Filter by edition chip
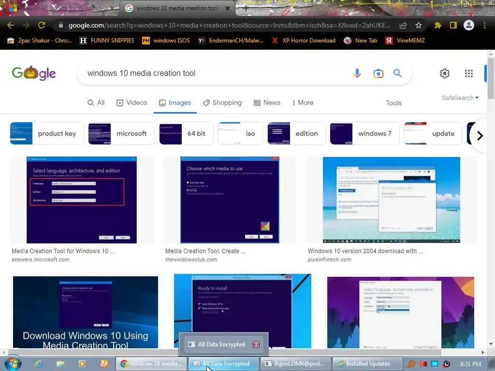Viewport: 495px width, 371px height. point(296,133)
